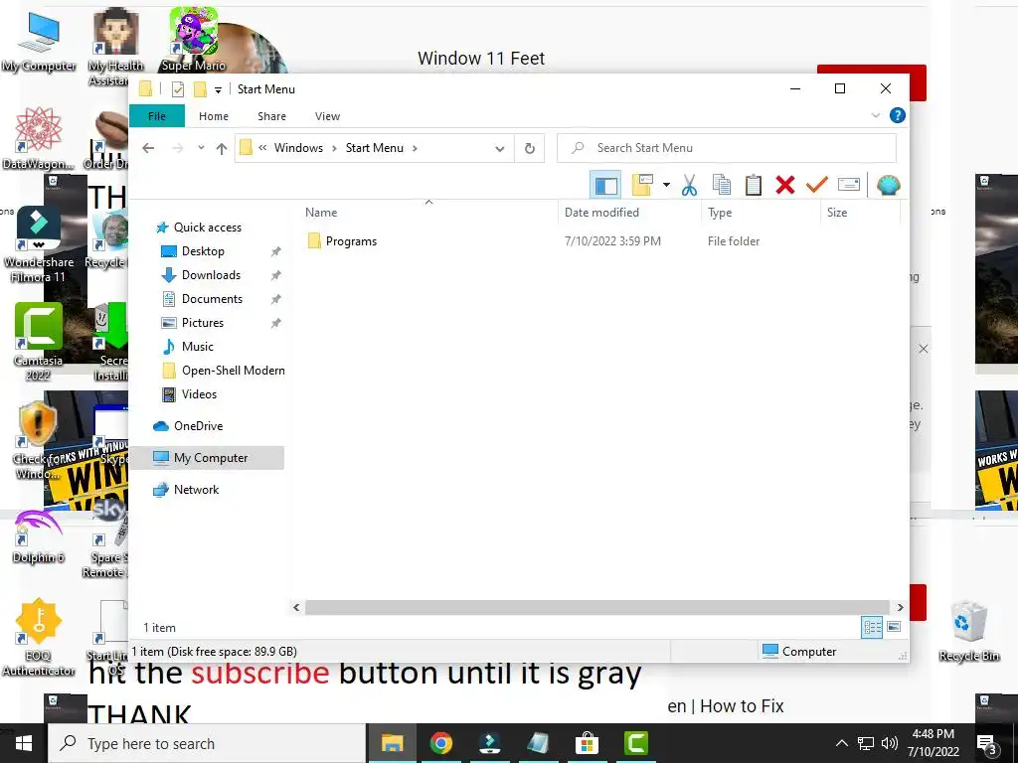Select My Computer in navigation pane
Image resolution: width=1018 pixels, height=763 pixels.
click(x=211, y=458)
